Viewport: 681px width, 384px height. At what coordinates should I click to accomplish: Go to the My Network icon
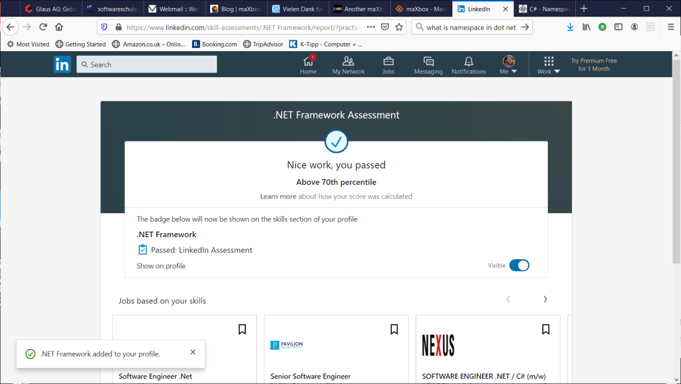(x=348, y=64)
